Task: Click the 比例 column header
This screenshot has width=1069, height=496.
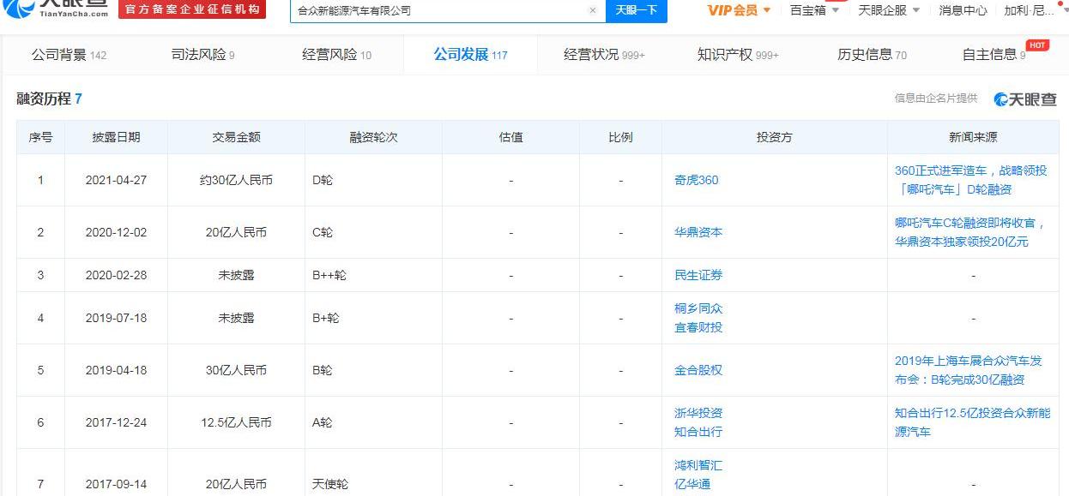Action: pyautogui.click(x=620, y=137)
